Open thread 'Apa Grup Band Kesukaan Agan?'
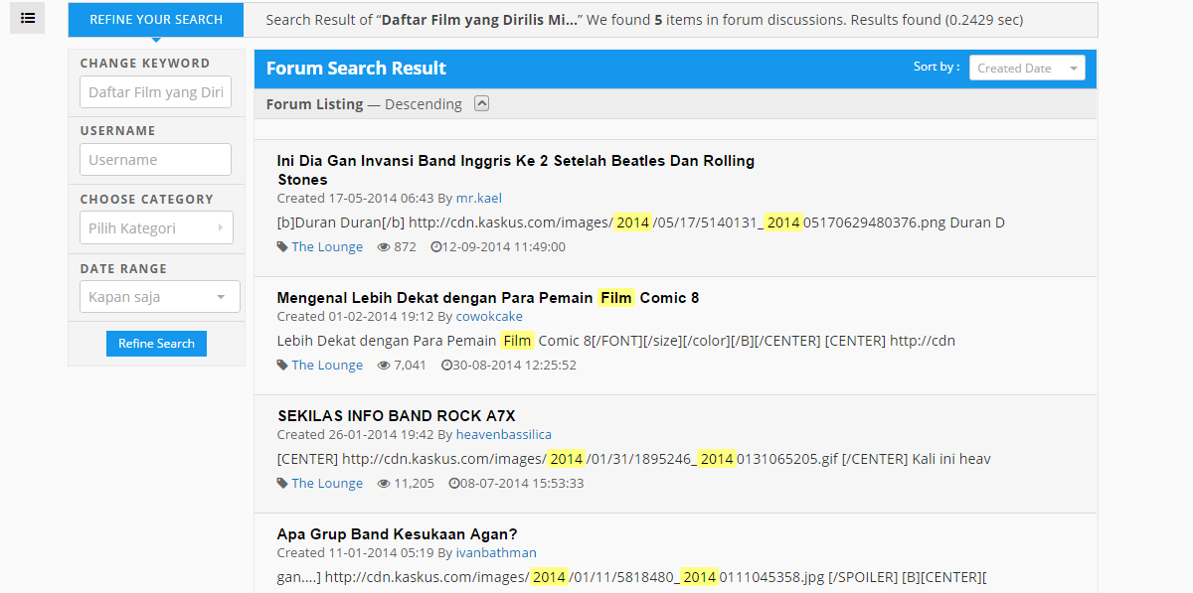This screenshot has width=1193, height=593. (x=398, y=534)
